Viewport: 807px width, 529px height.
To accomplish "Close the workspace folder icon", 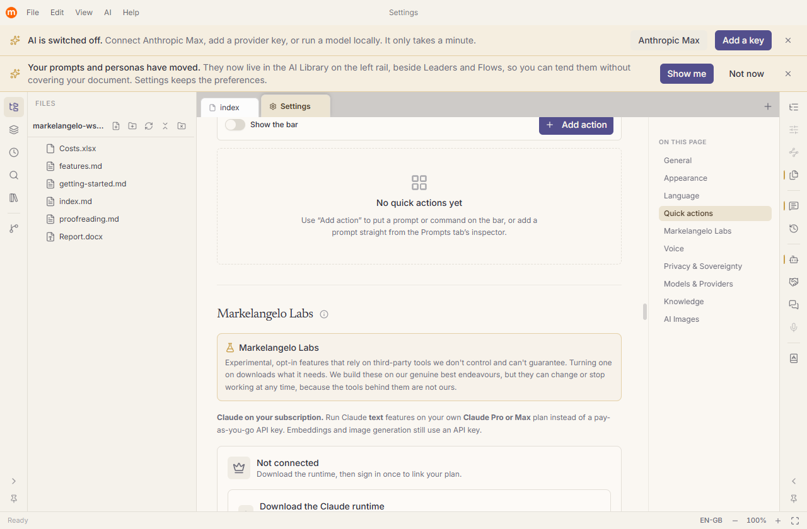I will click(182, 126).
